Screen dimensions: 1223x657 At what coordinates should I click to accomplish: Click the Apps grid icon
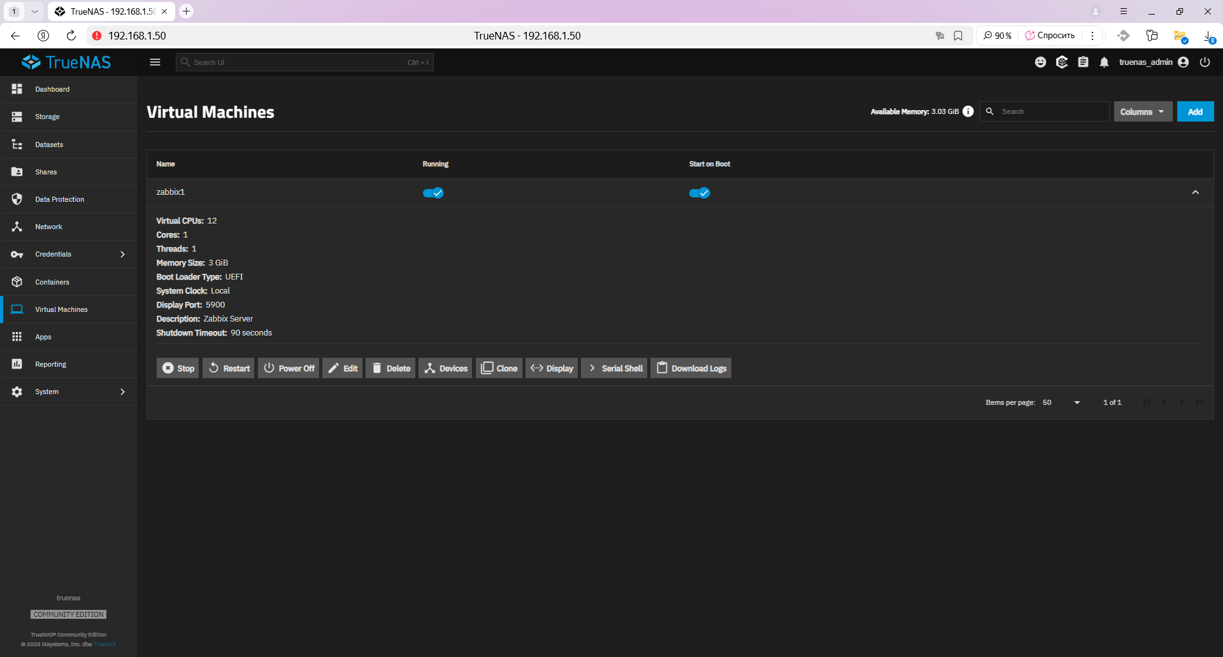click(17, 337)
